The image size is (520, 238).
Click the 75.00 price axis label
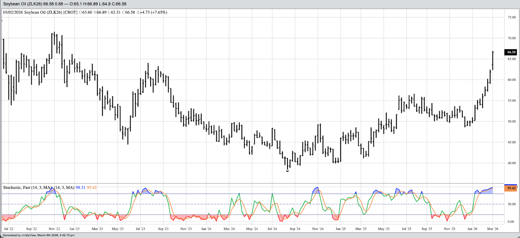512,17
